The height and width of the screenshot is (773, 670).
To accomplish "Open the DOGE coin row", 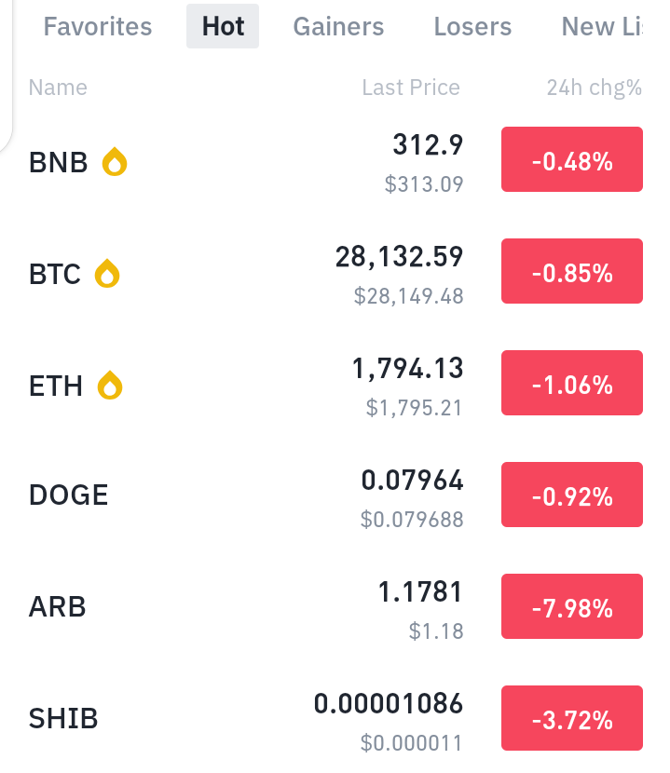I will pos(335,495).
